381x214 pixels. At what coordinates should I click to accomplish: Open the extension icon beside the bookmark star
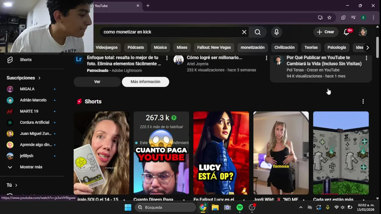[343, 18]
